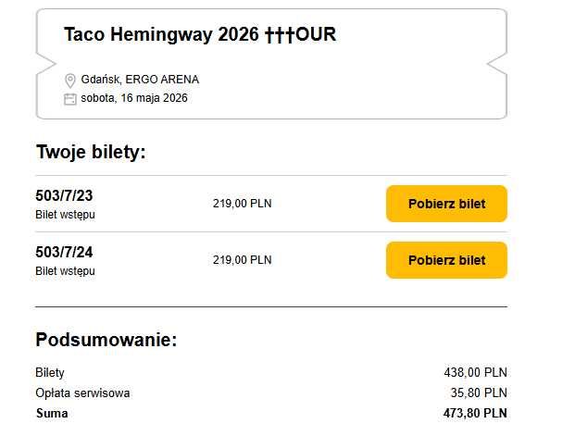Click the bold Suma label

52,413
